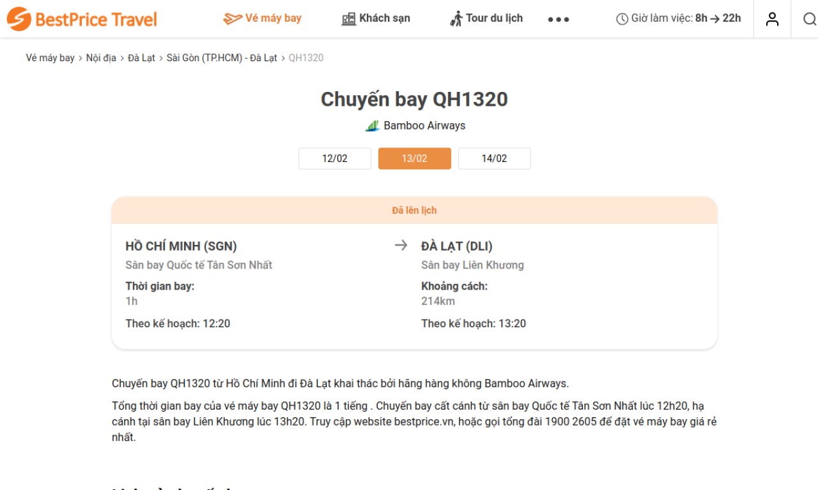Open search via magnifier icon
This screenshot has height=490, width=818.
(x=810, y=19)
